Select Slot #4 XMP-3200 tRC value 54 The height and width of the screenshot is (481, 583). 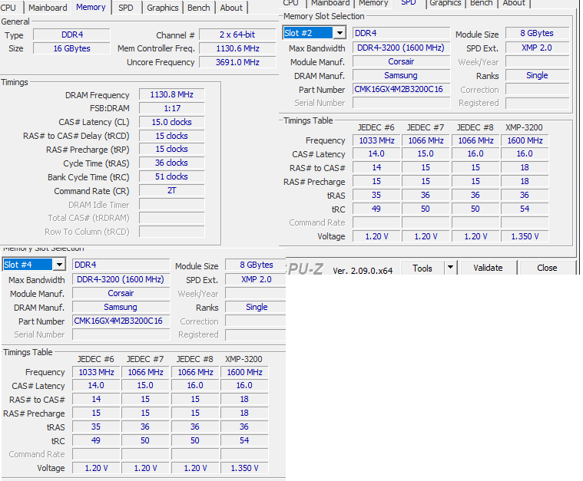[x=244, y=440]
